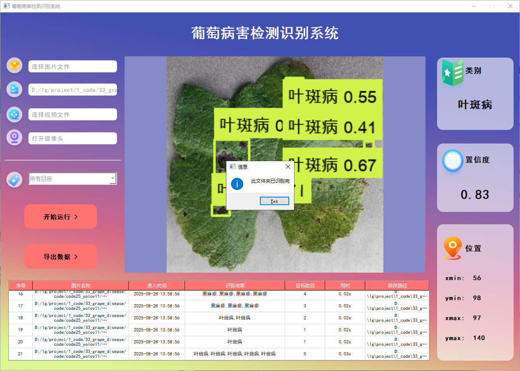The width and height of the screenshot is (520, 371).
Task: Click the 位置 location pin icon
Action: click(x=453, y=248)
